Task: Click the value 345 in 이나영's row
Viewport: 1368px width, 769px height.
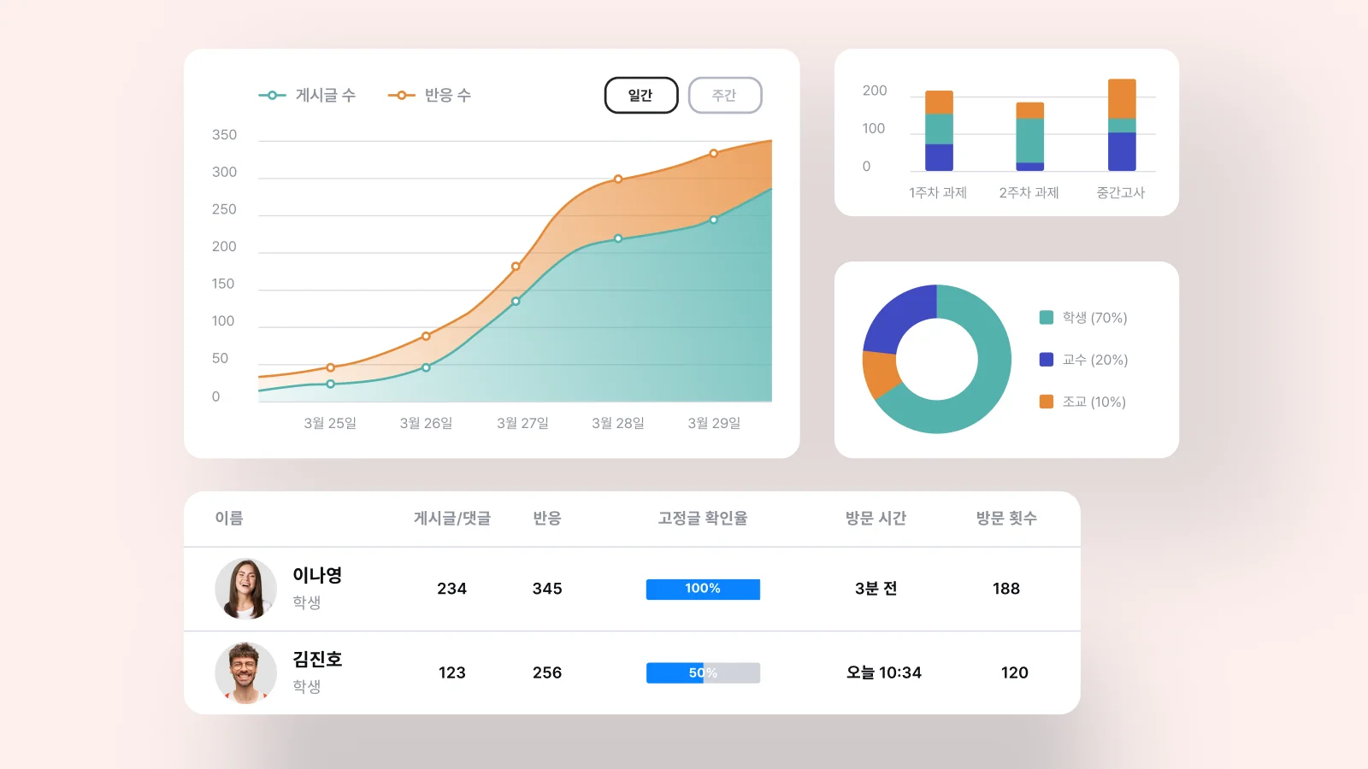Action: click(547, 589)
